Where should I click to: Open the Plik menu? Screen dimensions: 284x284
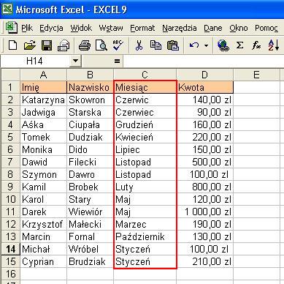pos(27,28)
